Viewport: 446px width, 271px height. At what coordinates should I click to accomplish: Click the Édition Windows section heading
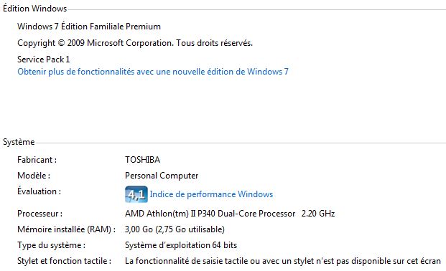[x=34, y=9]
